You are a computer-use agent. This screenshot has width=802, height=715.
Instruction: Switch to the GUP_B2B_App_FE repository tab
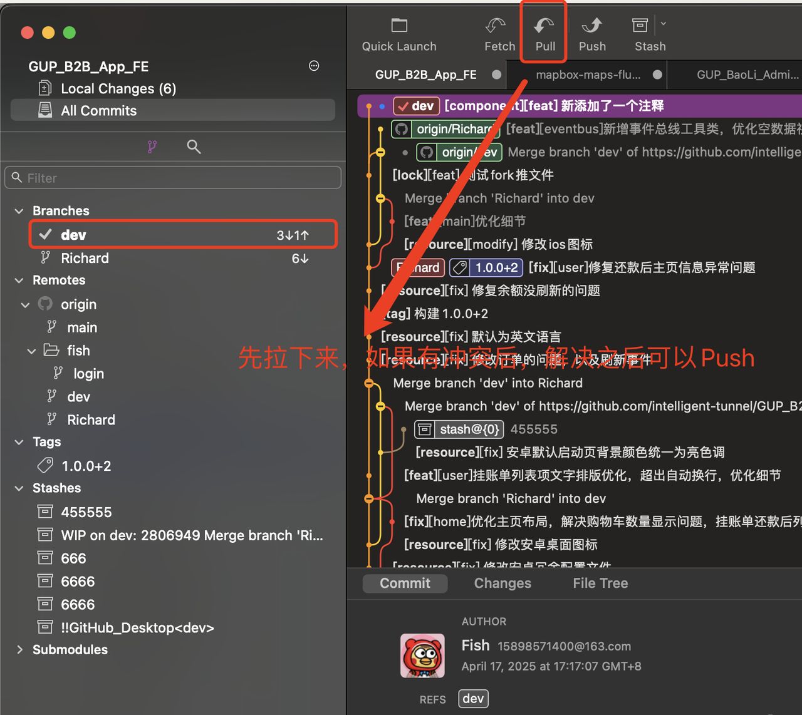tap(426, 75)
